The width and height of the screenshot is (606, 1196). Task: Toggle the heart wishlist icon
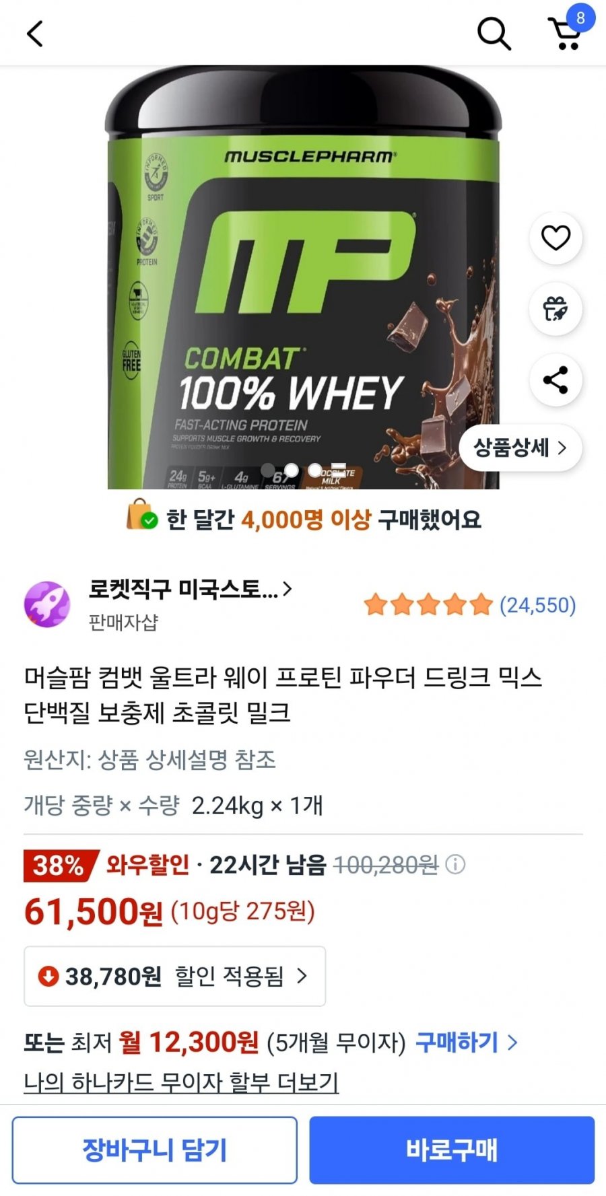tap(555, 238)
